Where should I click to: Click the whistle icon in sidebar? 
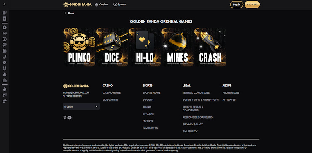5,101
